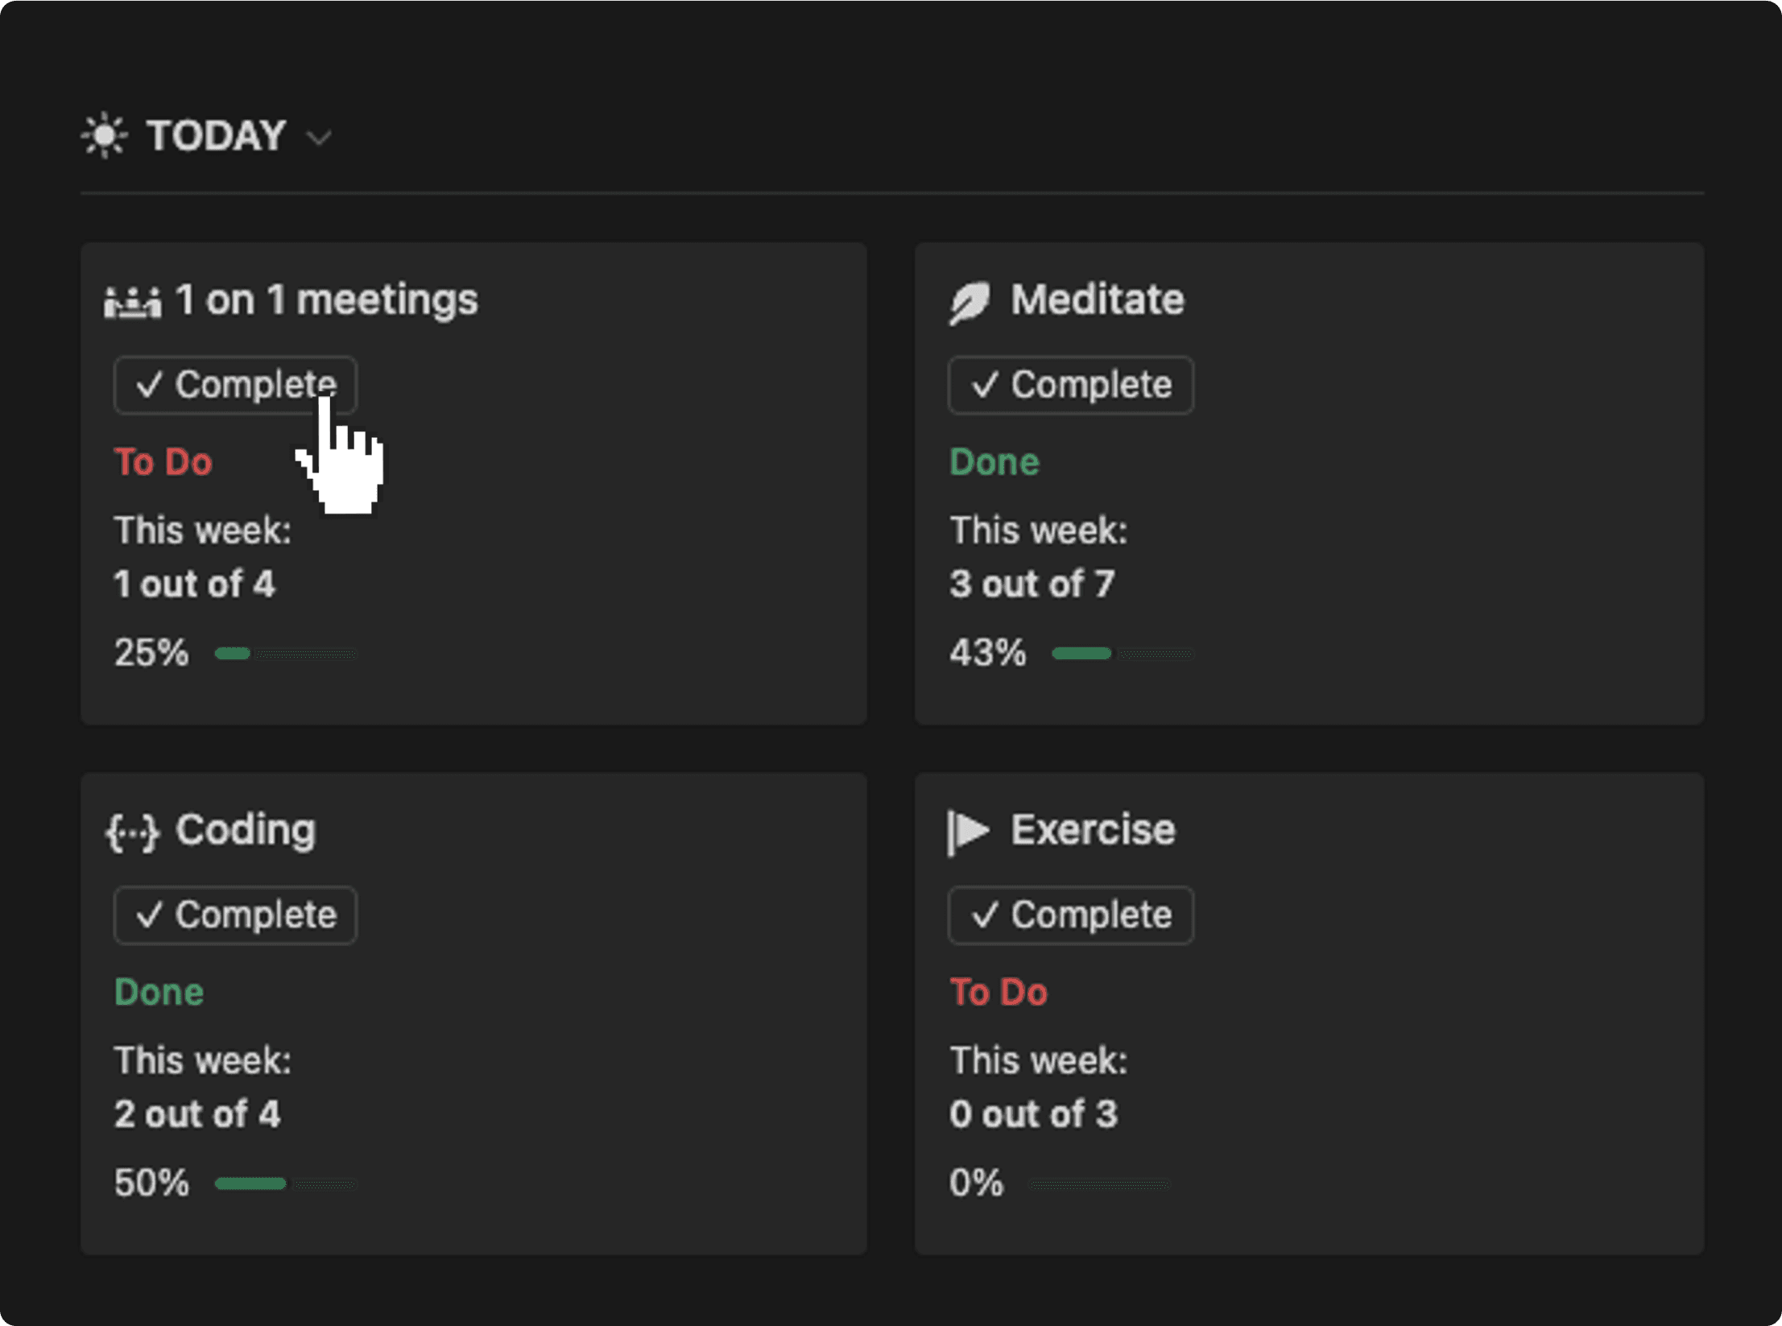The height and width of the screenshot is (1326, 1782).
Task: Click the curly braces icon next to Coding
Action: 133,832
